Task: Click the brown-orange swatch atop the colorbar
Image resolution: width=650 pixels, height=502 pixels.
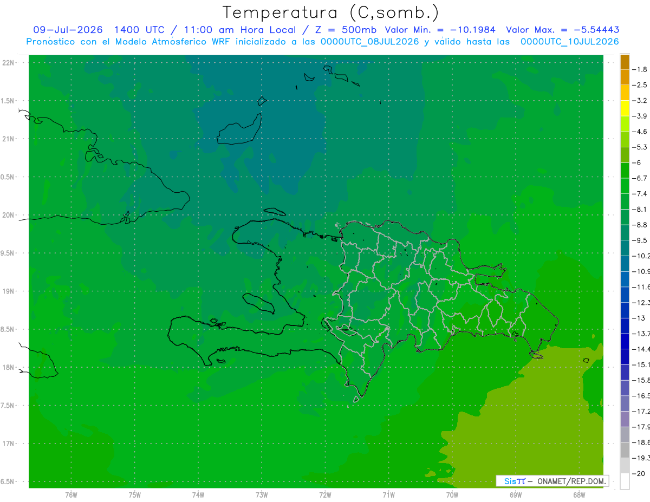Action: (625, 62)
